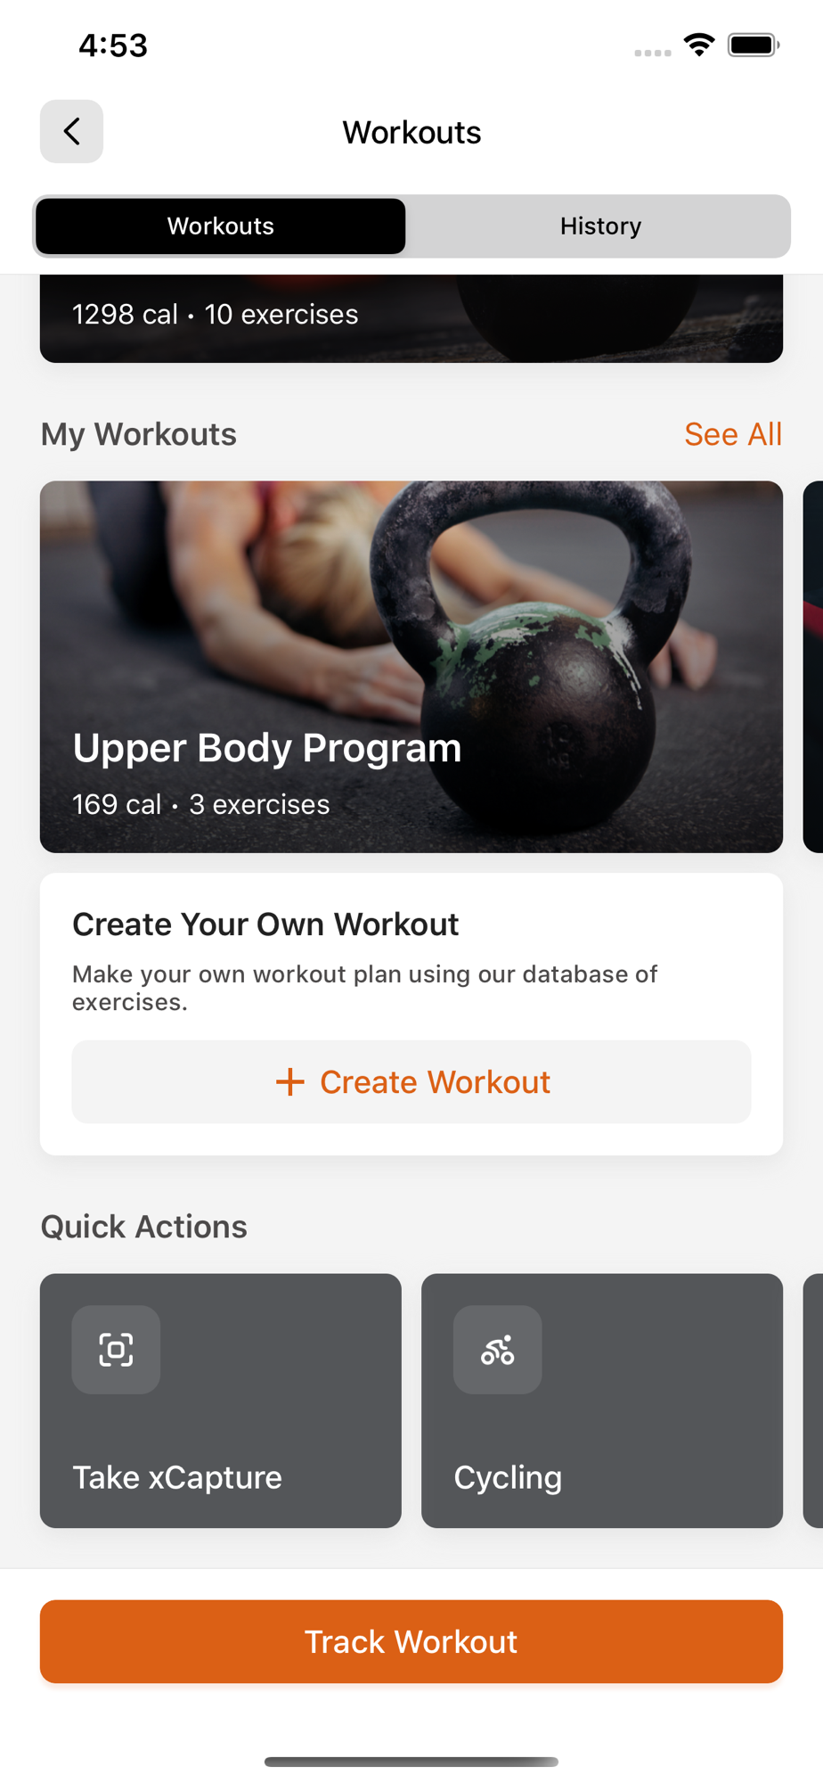Start tracking with Track Workout button
This screenshot has height=1783, width=823.
[411, 1641]
